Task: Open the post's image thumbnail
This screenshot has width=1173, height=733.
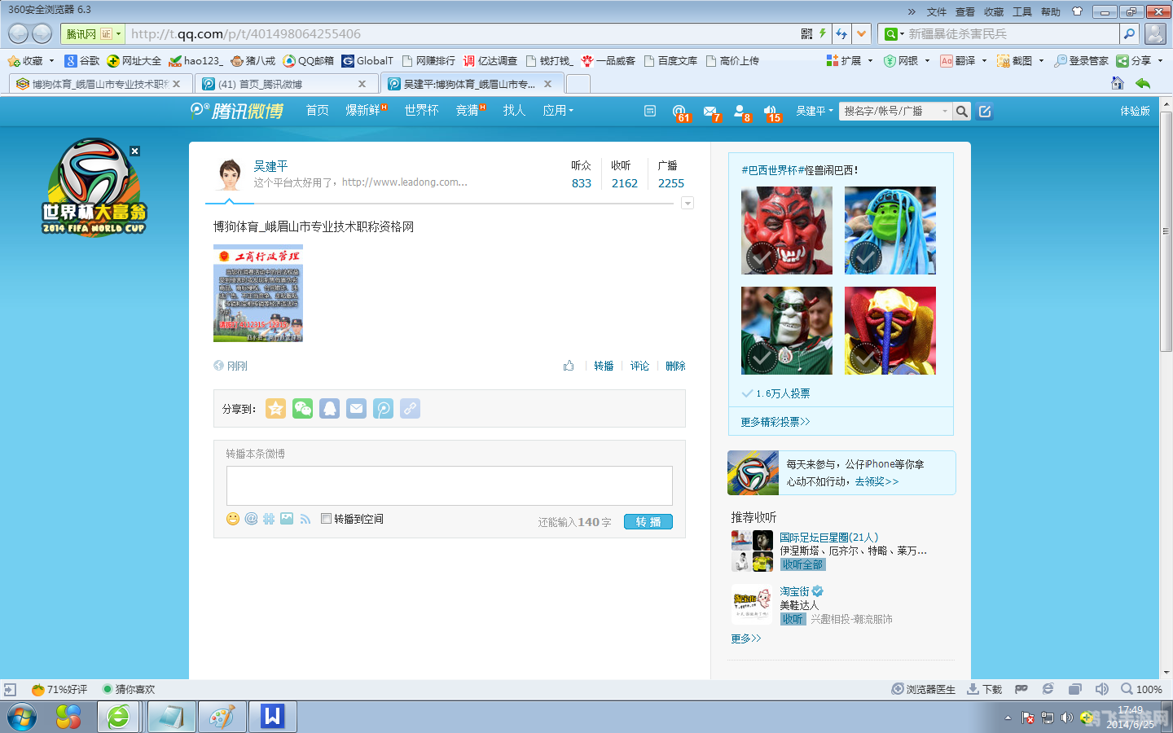Action: (x=258, y=293)
